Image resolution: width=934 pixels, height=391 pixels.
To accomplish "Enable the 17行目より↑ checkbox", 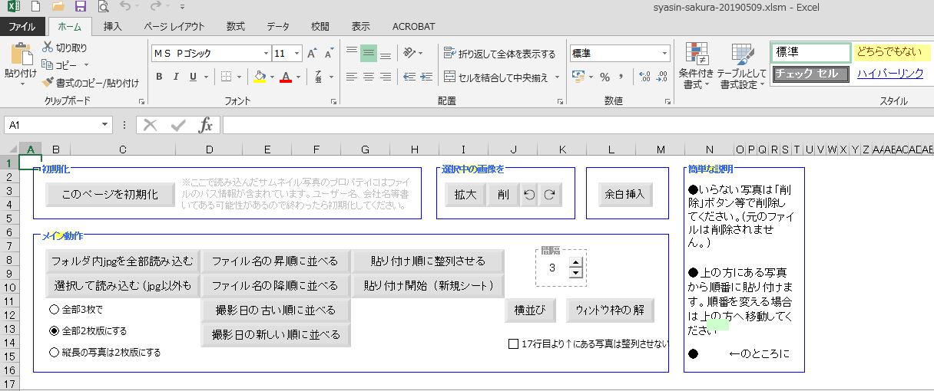I will point(513,344).
